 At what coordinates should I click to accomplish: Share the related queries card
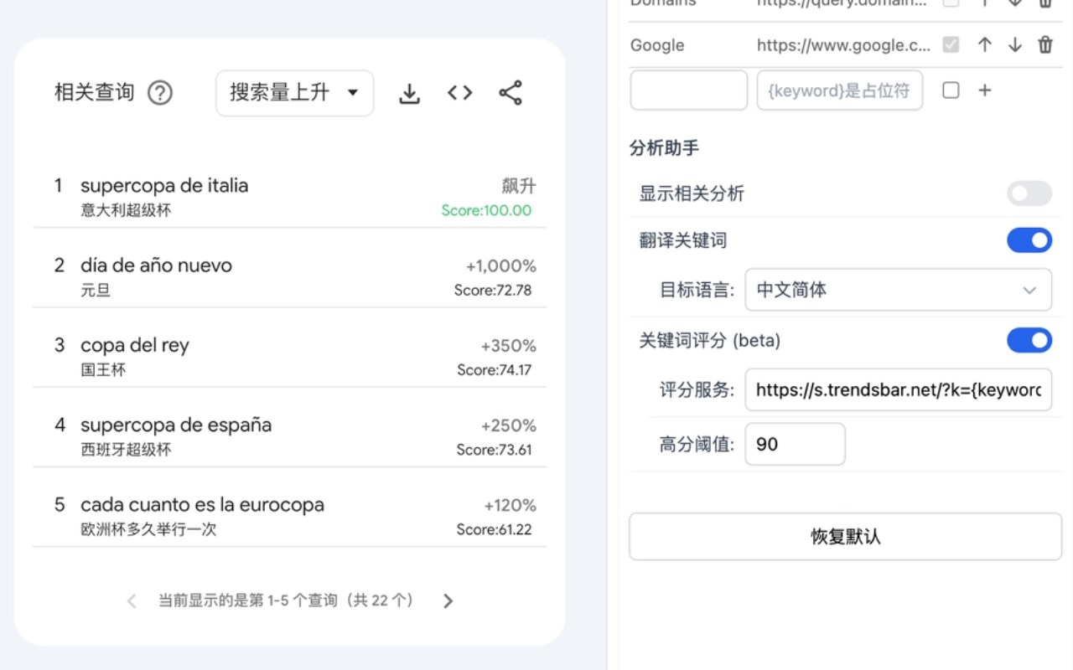511,93
